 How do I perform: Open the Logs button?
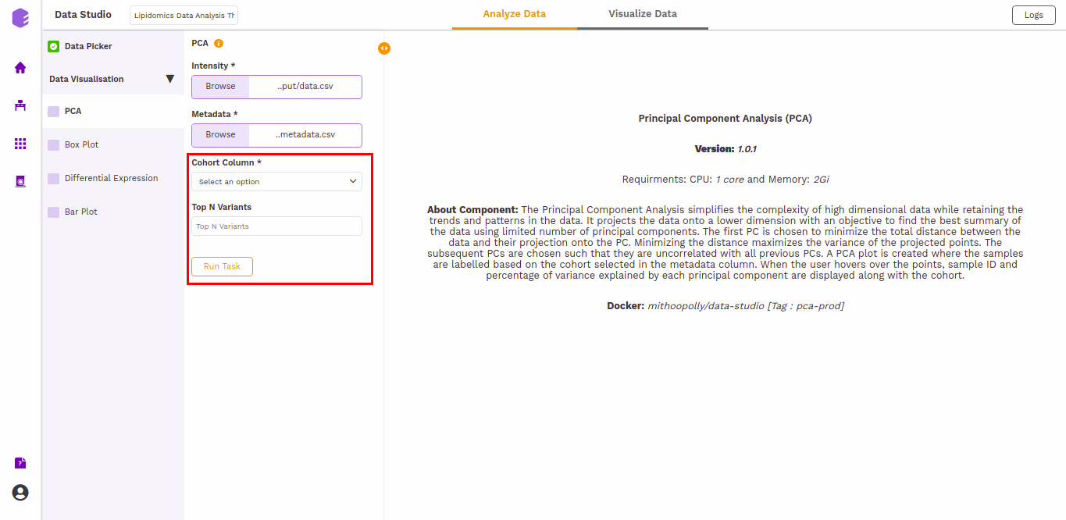pyautogui.click(x=1033, y=15)
